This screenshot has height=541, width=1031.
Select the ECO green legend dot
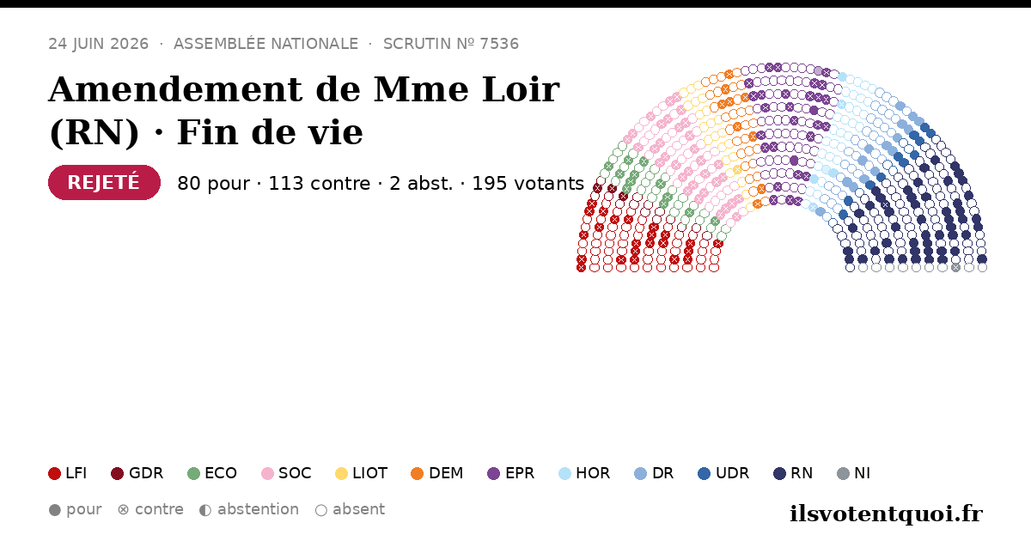point(193,473)
